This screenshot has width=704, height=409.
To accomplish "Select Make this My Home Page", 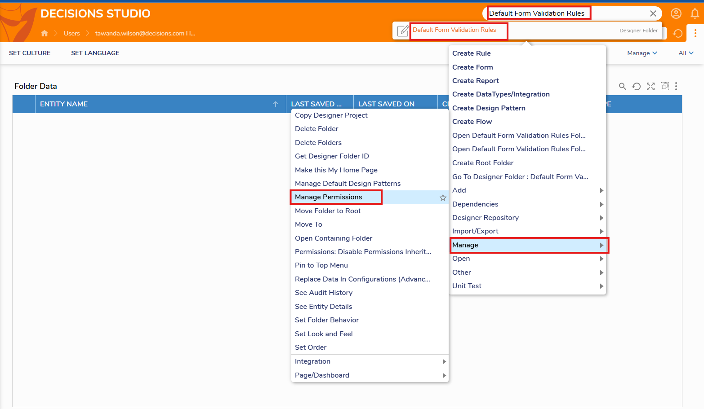I will (336, 170).
